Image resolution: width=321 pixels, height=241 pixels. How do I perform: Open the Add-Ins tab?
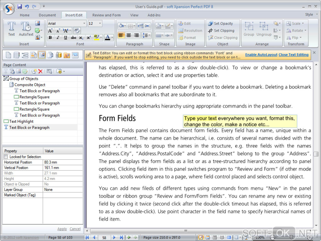point(154,15)
